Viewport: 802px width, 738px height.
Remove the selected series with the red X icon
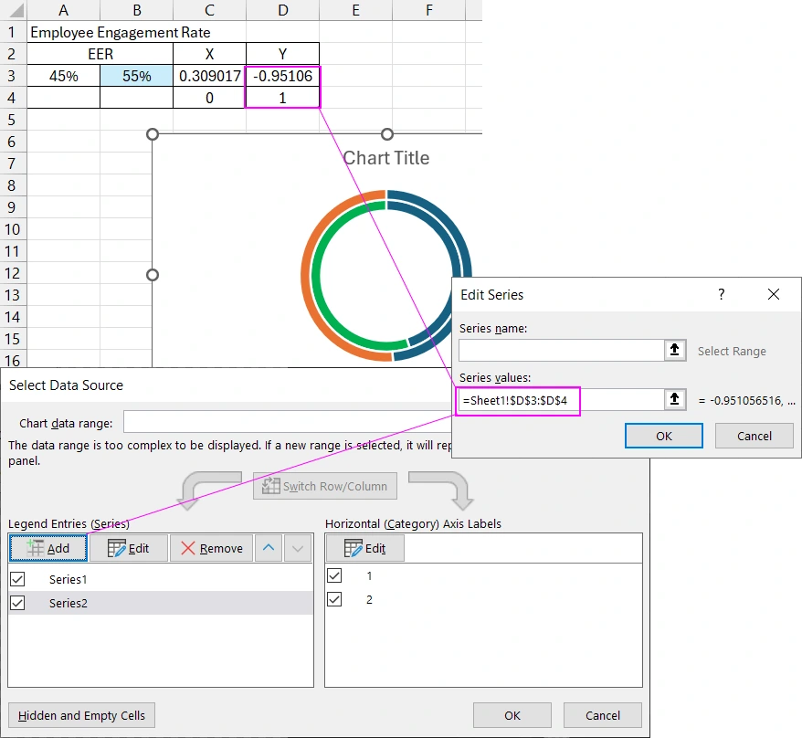pos(188,548)
